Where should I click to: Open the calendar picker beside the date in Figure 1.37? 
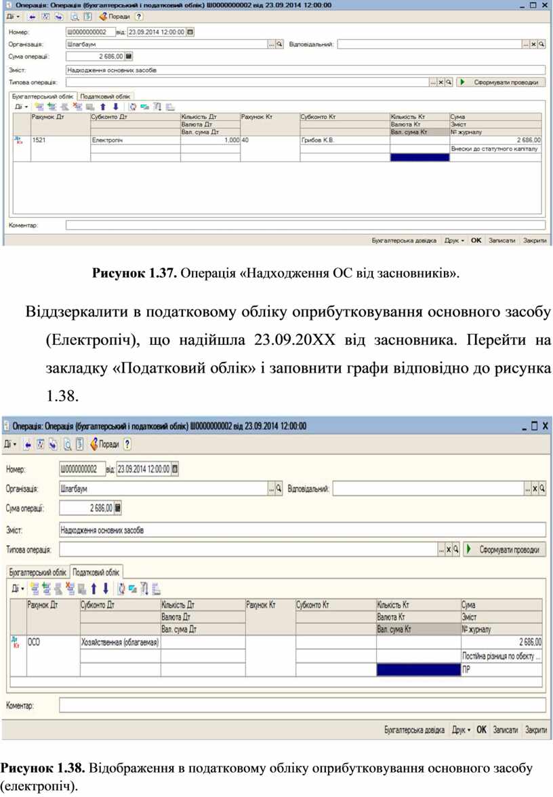click(x=190, y=32)
